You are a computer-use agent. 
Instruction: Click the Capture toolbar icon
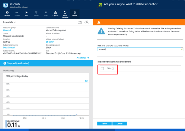[55, 14]
